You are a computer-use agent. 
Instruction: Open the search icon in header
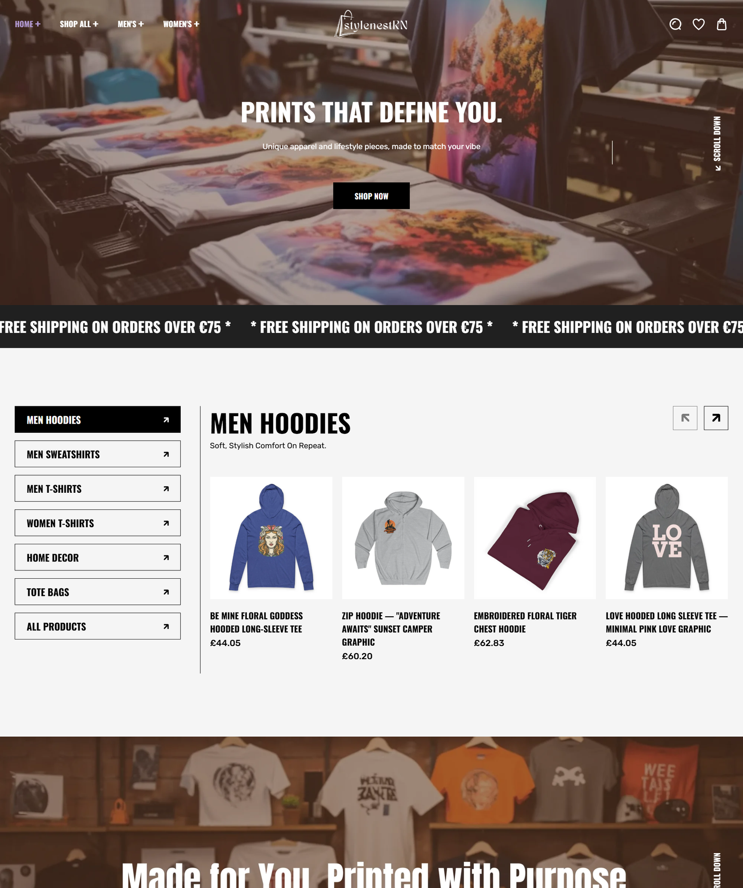[675, 24]
